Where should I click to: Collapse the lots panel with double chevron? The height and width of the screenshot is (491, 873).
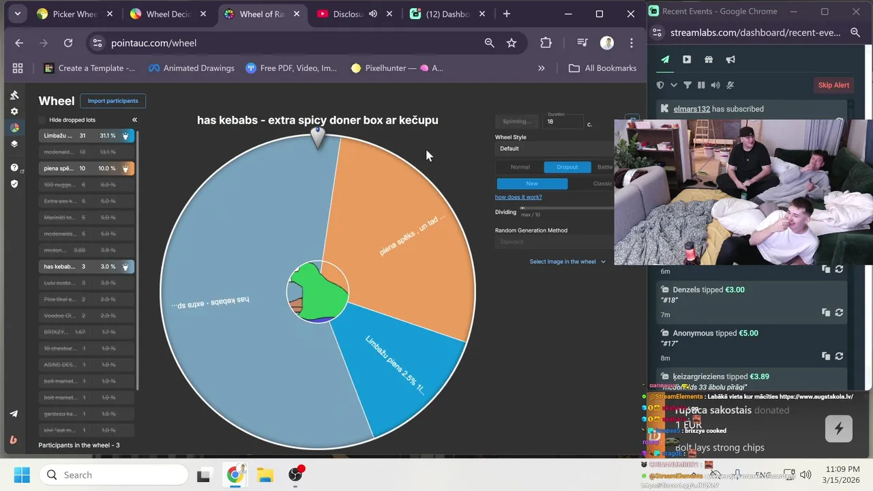134,120
